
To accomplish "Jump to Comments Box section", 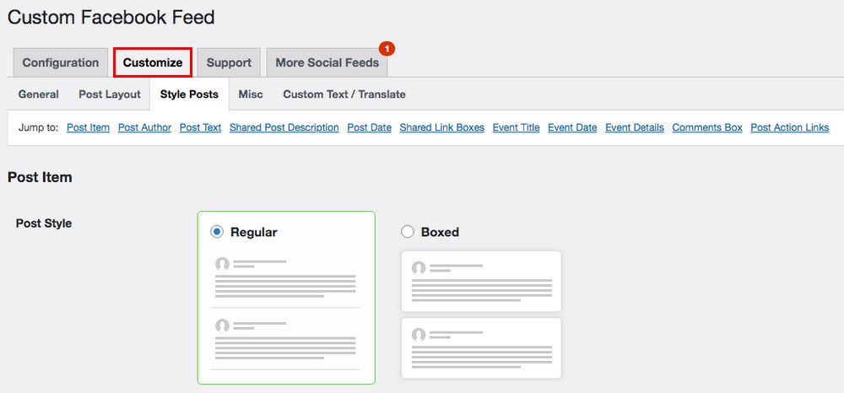I will [x=707, y=127].
